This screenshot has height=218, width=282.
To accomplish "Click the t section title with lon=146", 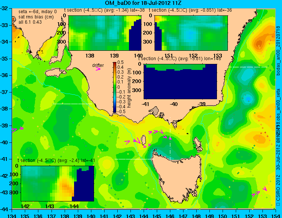I will coord(179,59).
